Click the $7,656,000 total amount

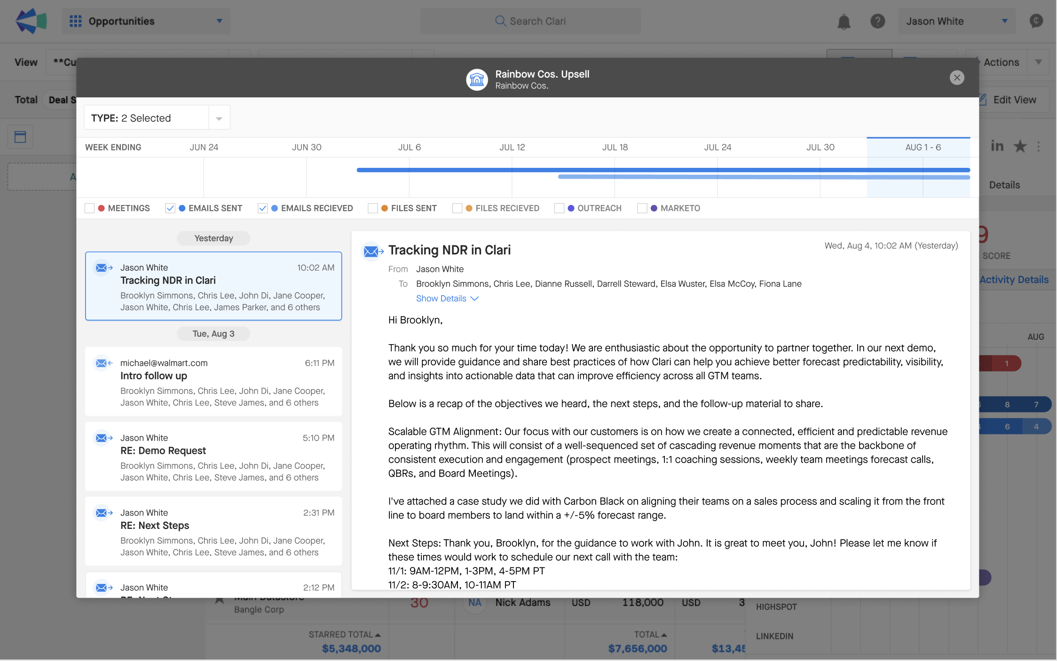(x=637, y=649)
